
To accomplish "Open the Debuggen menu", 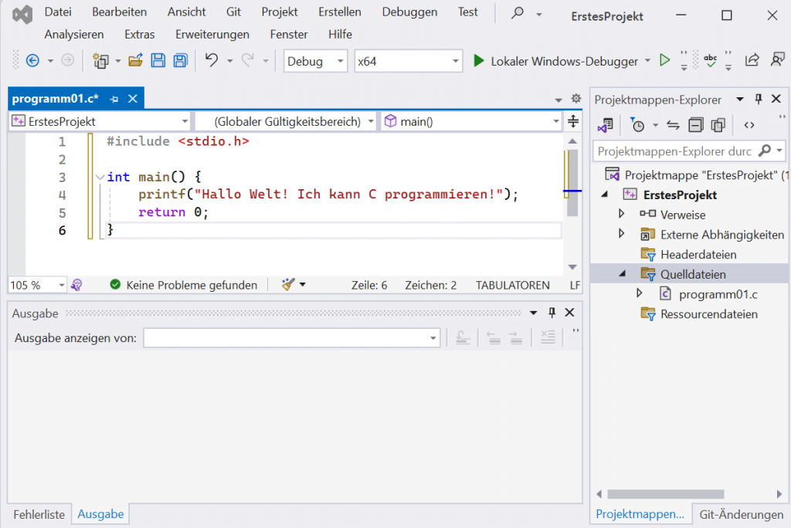I will coord(409,12).
